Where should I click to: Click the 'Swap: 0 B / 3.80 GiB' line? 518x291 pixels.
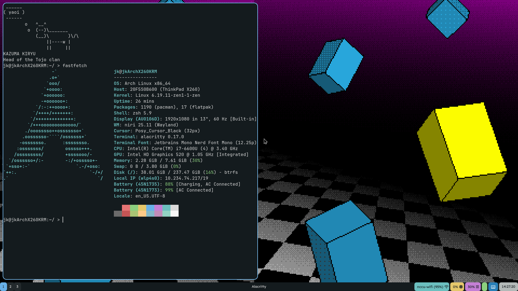click(148, 167)
